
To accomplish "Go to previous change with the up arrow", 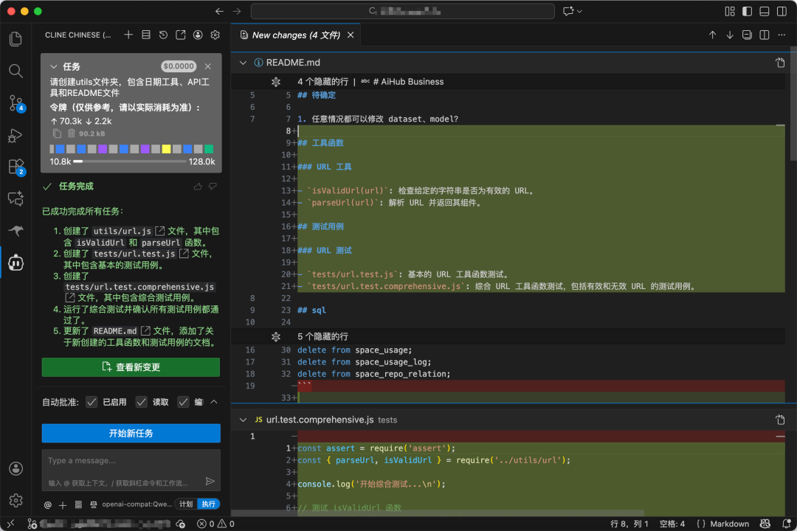I will (713, 35).
